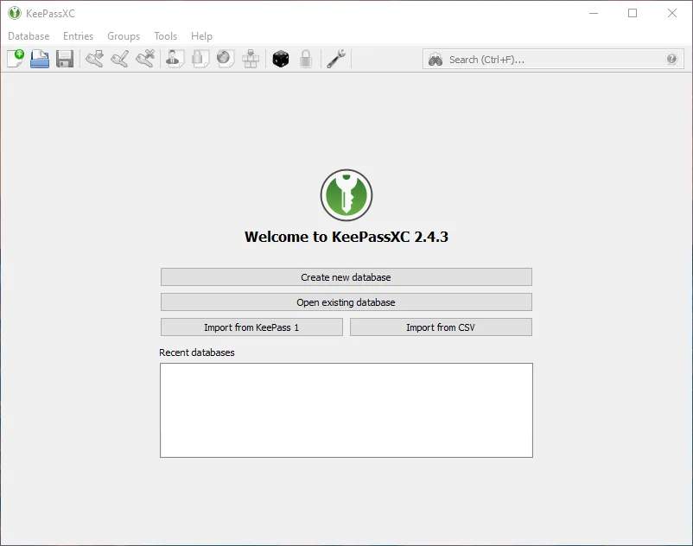Image resolution: width=693 pixels, height=546 pixels.
Task: Click the New database toolbar icon
Action: pyautogui.click(x=16, y=59)
